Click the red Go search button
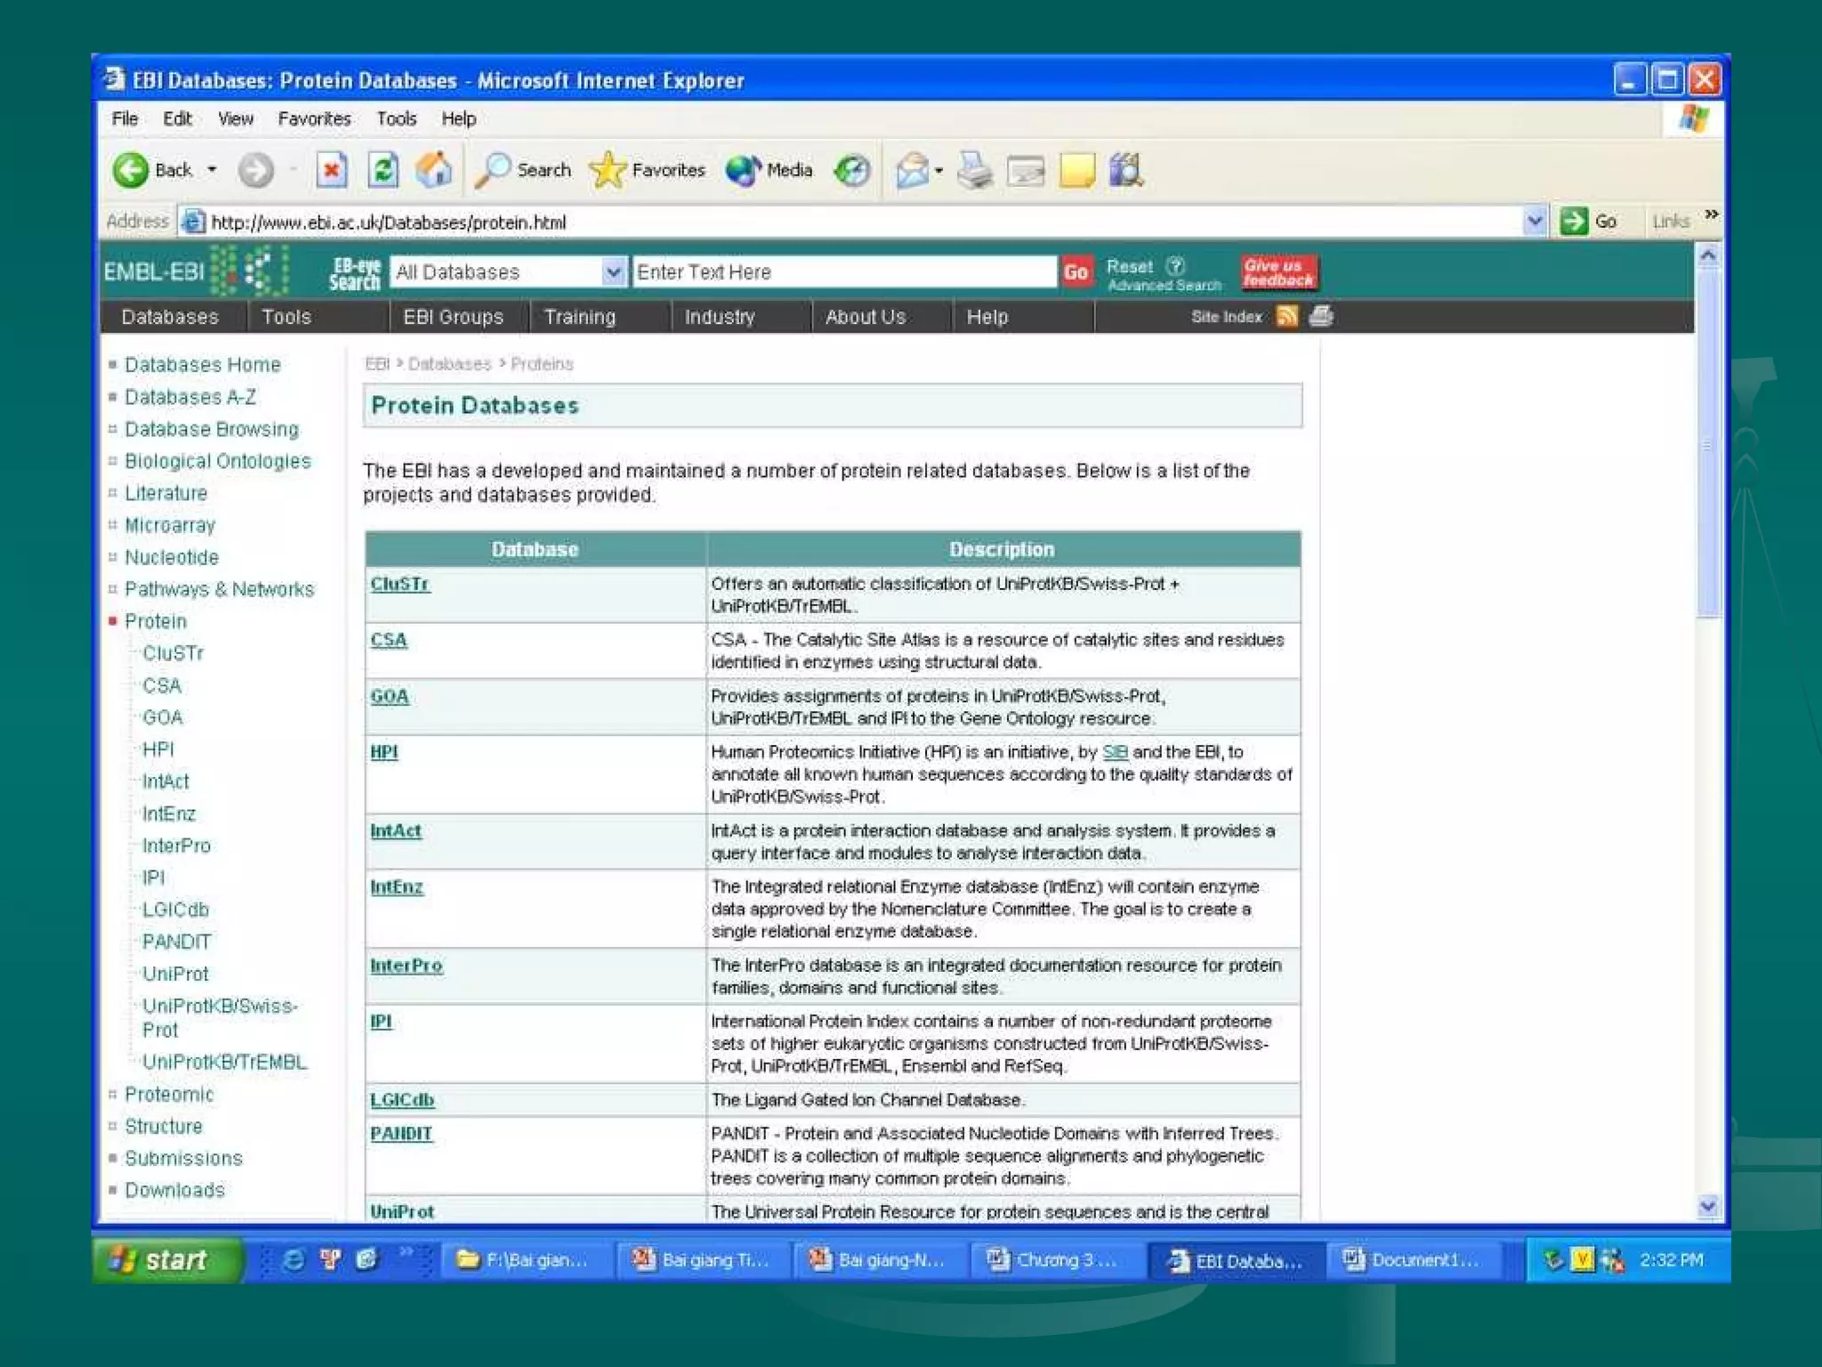This screenshot has height=1367, width=1822. (1076, 271)
